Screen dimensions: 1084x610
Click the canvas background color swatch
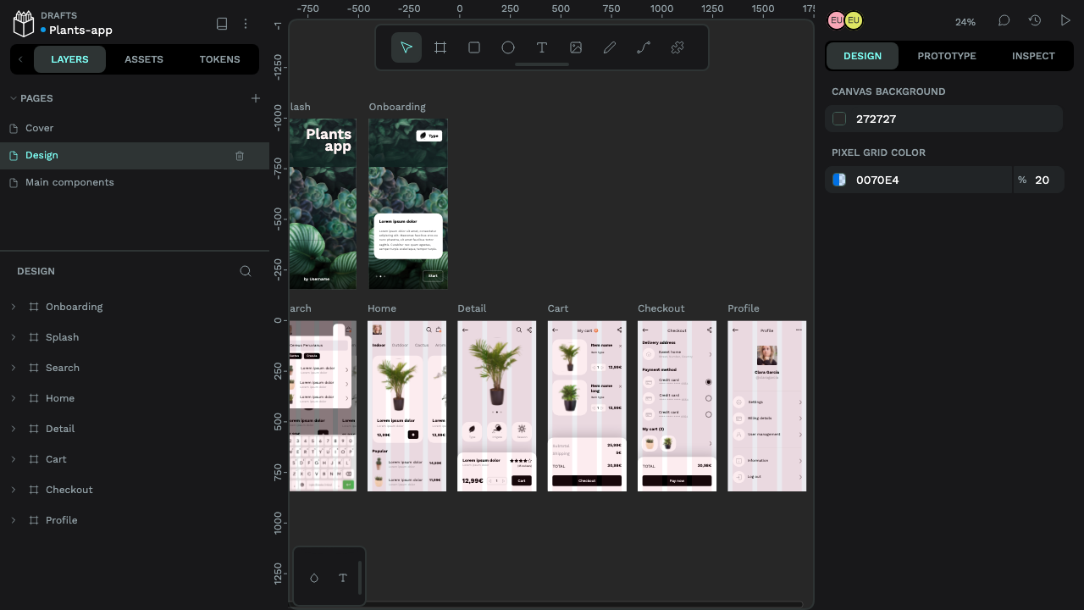pos(839,119)
